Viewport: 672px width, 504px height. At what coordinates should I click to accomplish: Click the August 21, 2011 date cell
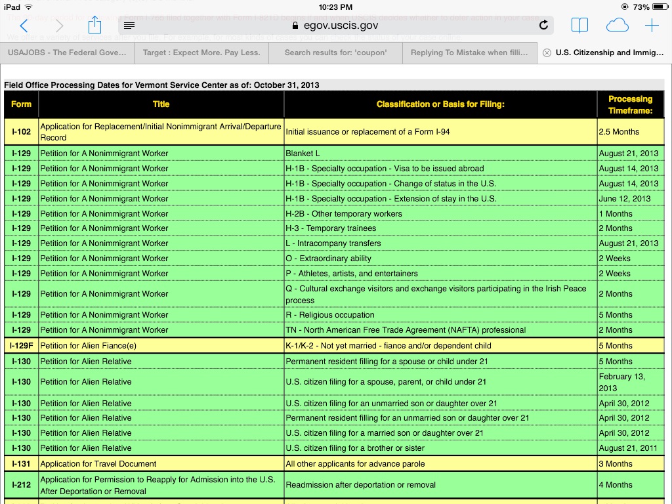(x=631, y=448)
